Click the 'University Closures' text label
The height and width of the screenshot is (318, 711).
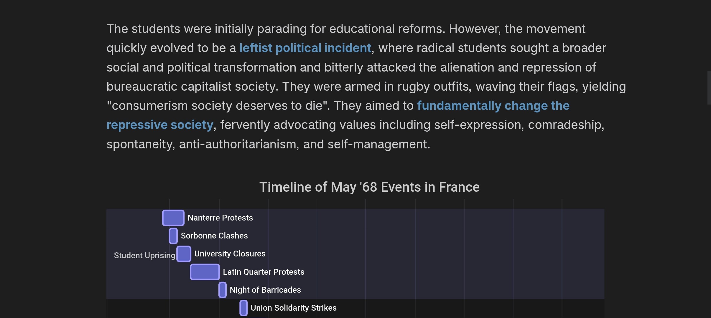[x=230, y=254]
